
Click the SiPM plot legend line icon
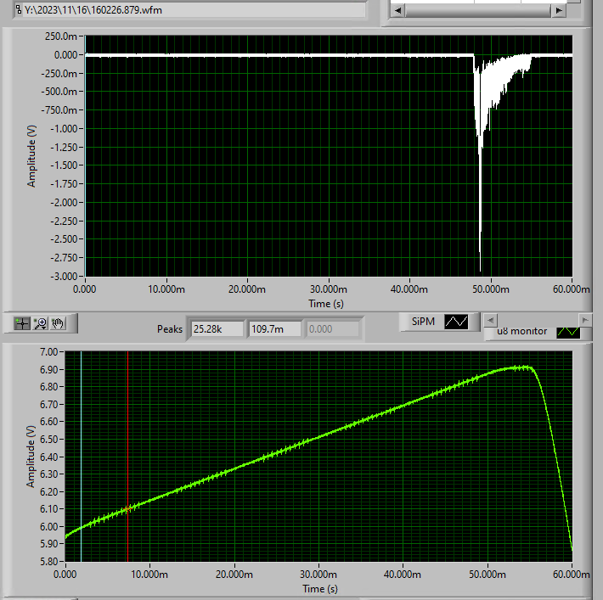coord(456,322)
